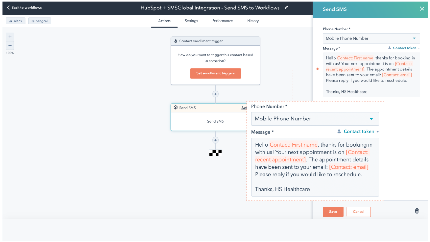Close the Send SMS panel
This screenshot has width=430, height=242.
click(x=422, y=9)
